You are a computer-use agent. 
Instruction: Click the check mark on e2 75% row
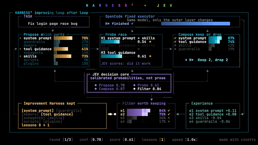point(169,114)
